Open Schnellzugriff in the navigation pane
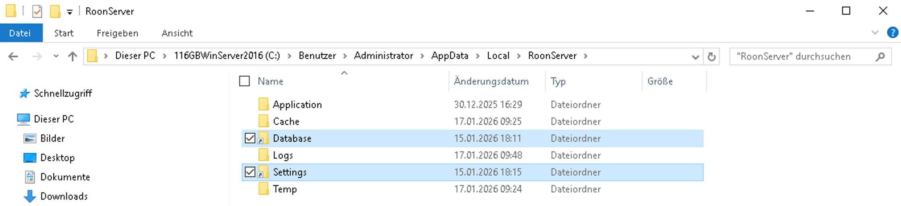 point(63,93)
